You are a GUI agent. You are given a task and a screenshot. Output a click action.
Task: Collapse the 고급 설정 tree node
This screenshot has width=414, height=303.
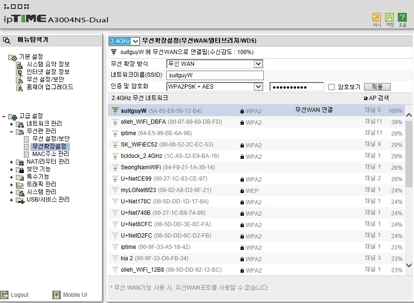pos(4,117)
